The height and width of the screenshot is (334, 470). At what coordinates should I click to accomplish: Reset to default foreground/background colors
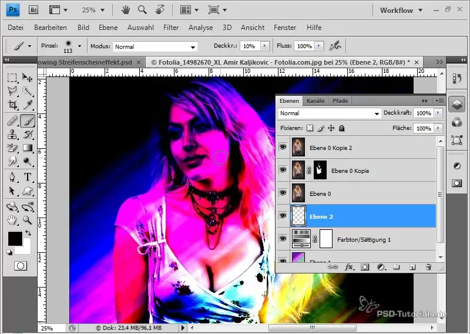(9, 252)
